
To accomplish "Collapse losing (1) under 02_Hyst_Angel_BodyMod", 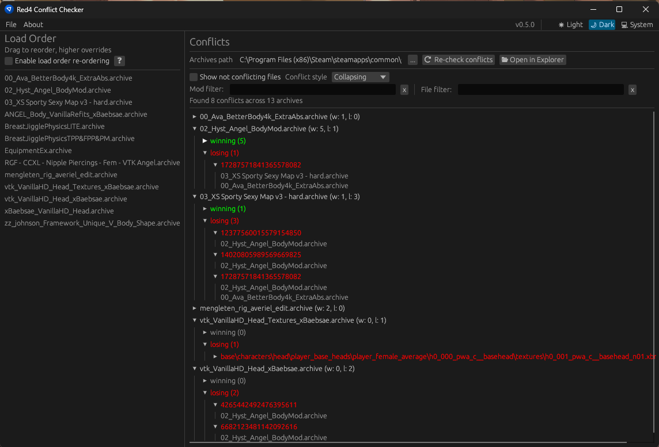I will [x=205, y=153].
